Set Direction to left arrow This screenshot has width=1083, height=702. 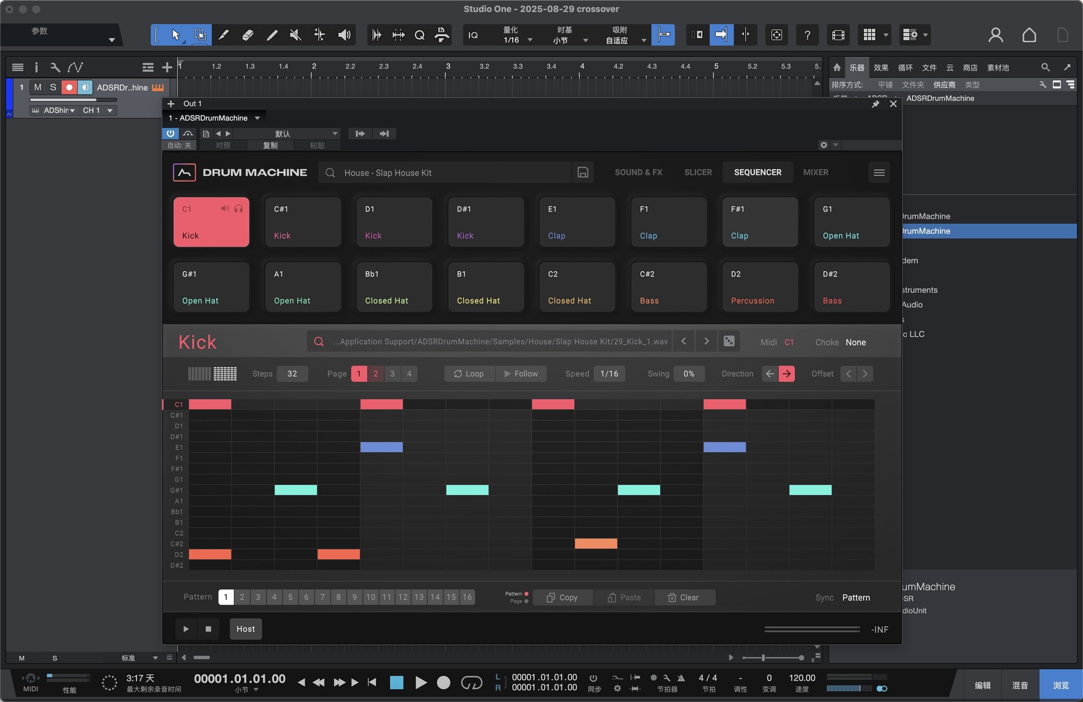coord(770,374)
